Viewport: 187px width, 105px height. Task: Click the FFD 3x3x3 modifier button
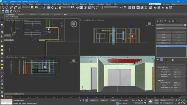[164, 43]
